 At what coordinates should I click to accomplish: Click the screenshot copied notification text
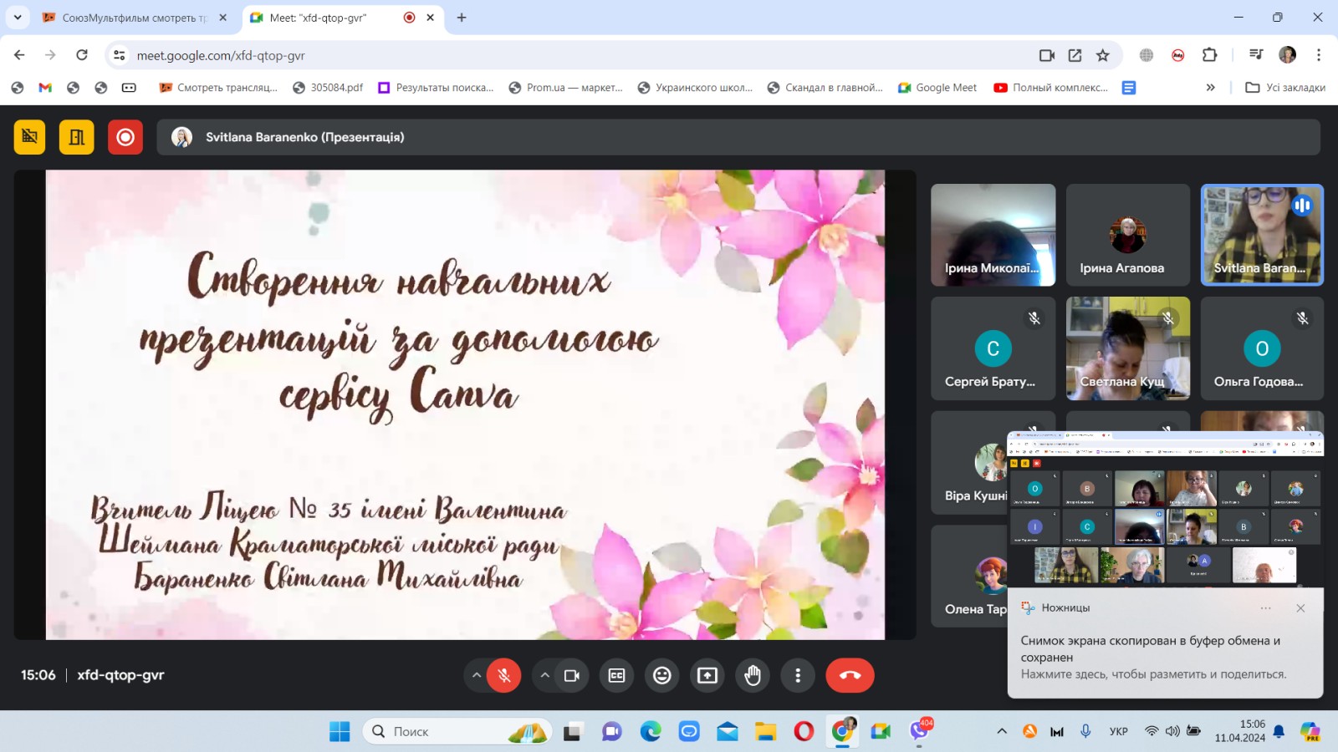[x=1151, y=649]
